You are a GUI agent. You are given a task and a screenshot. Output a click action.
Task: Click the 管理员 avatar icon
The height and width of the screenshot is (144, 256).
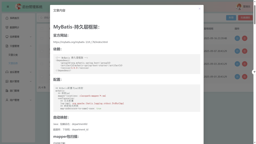pos(239,7)
